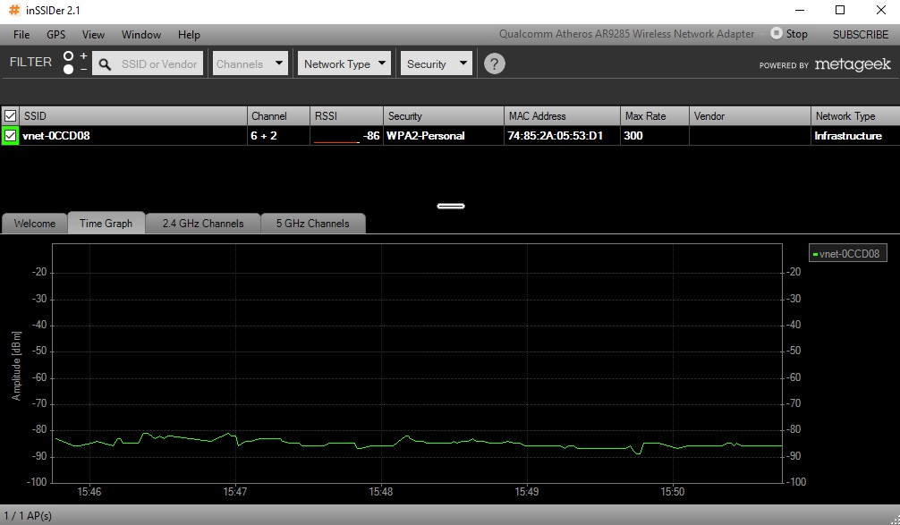The image size is (900, 525).
Task: Stop scanning with the Stop button
Action: pyautogui.click(x=789, y=34)
